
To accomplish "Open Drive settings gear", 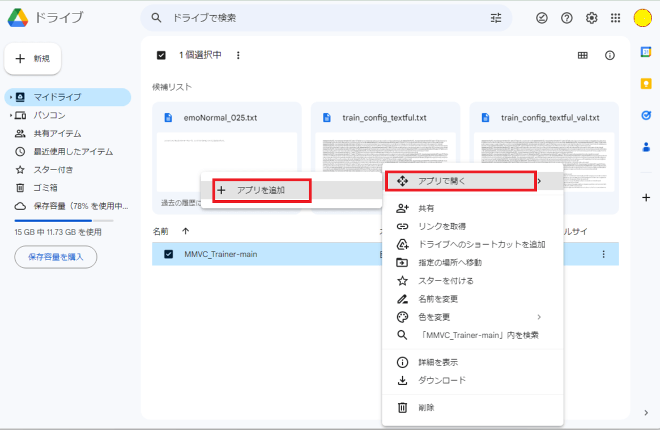I will (x=591, y=18).
